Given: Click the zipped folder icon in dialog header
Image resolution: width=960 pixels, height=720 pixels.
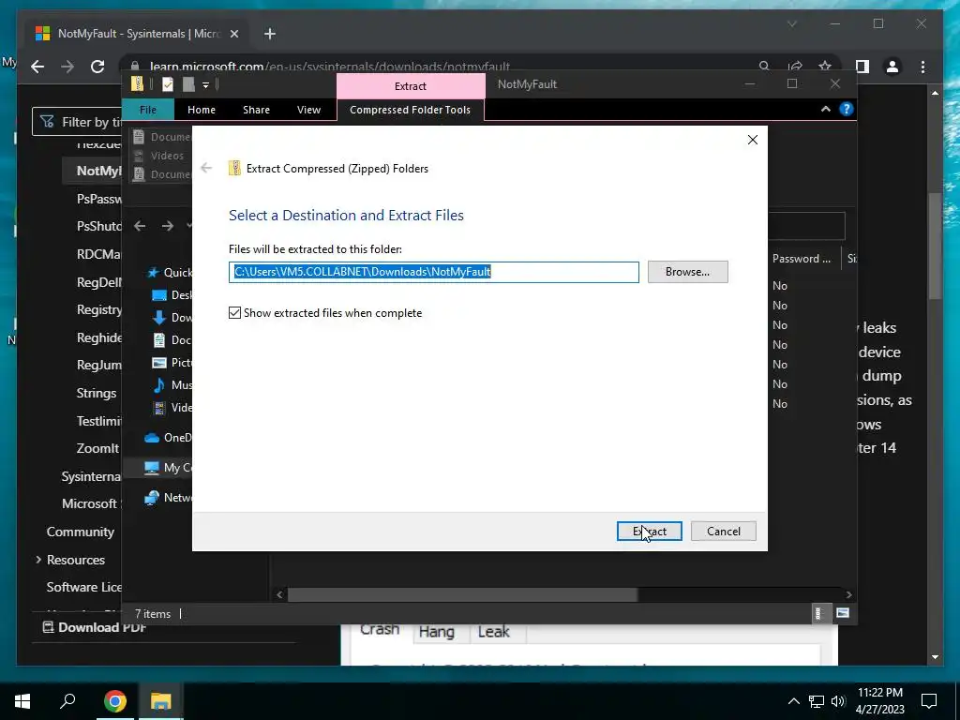Looking at the screenshot, I should click(234, 169).
